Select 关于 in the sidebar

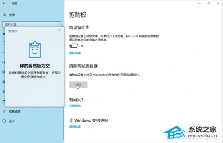click(12, 121)
